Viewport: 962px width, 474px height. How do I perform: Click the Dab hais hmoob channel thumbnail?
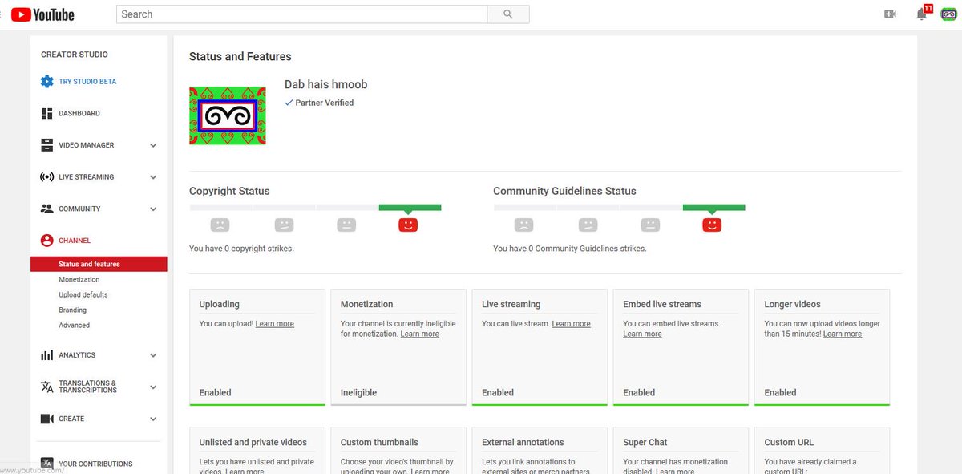[228, 116]
